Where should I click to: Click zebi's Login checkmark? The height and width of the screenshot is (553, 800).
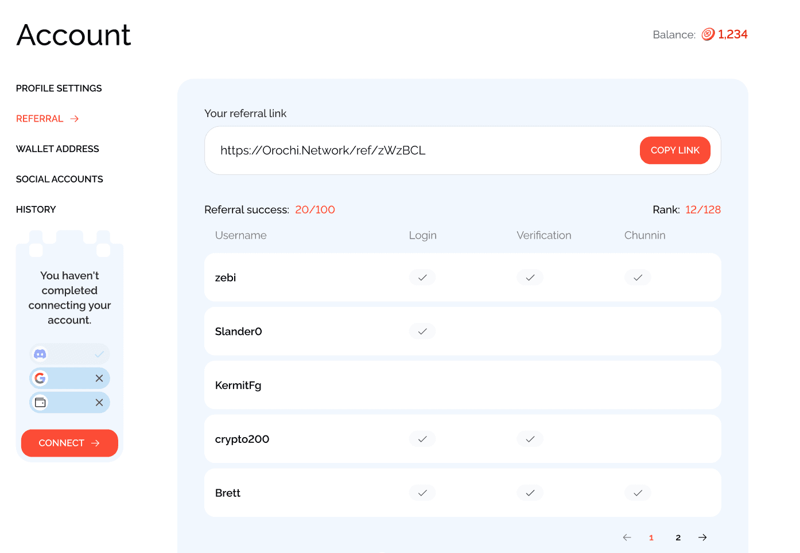[422, 278]
